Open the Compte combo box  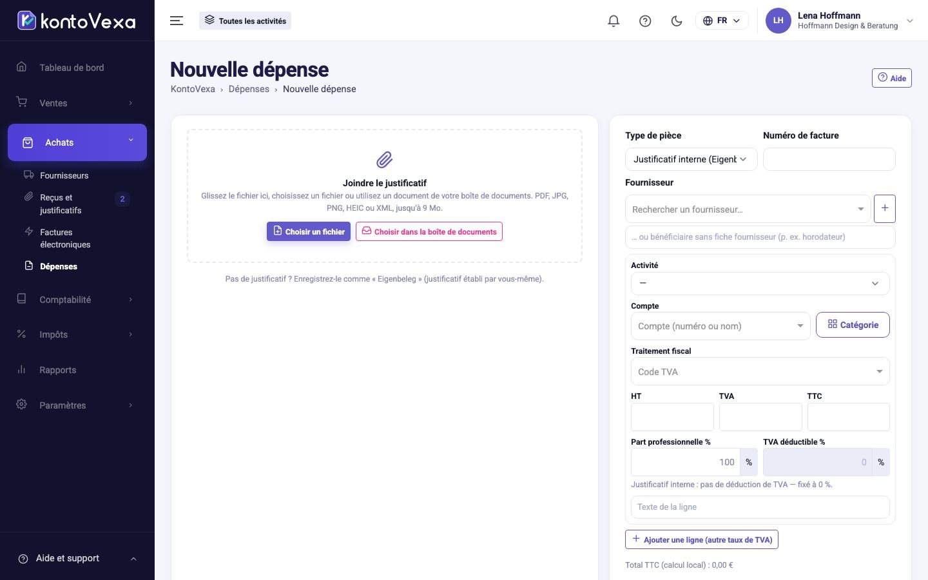click(x=720, y=326)
